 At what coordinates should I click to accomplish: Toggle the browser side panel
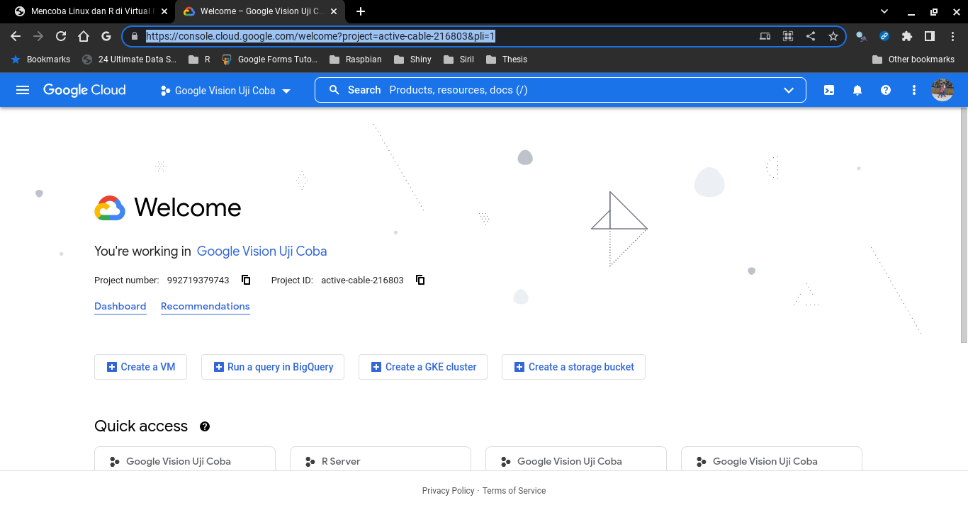click(x=930, y=36)
